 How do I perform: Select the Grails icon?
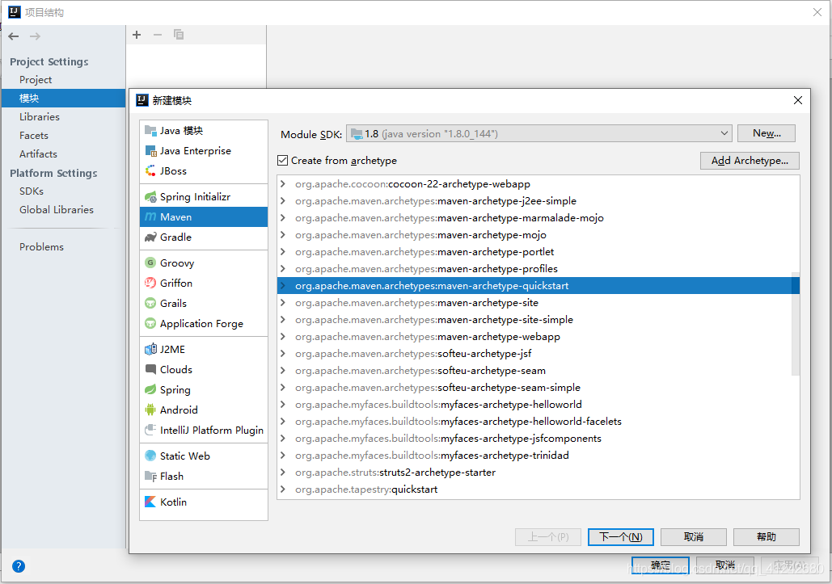(150, 303)
